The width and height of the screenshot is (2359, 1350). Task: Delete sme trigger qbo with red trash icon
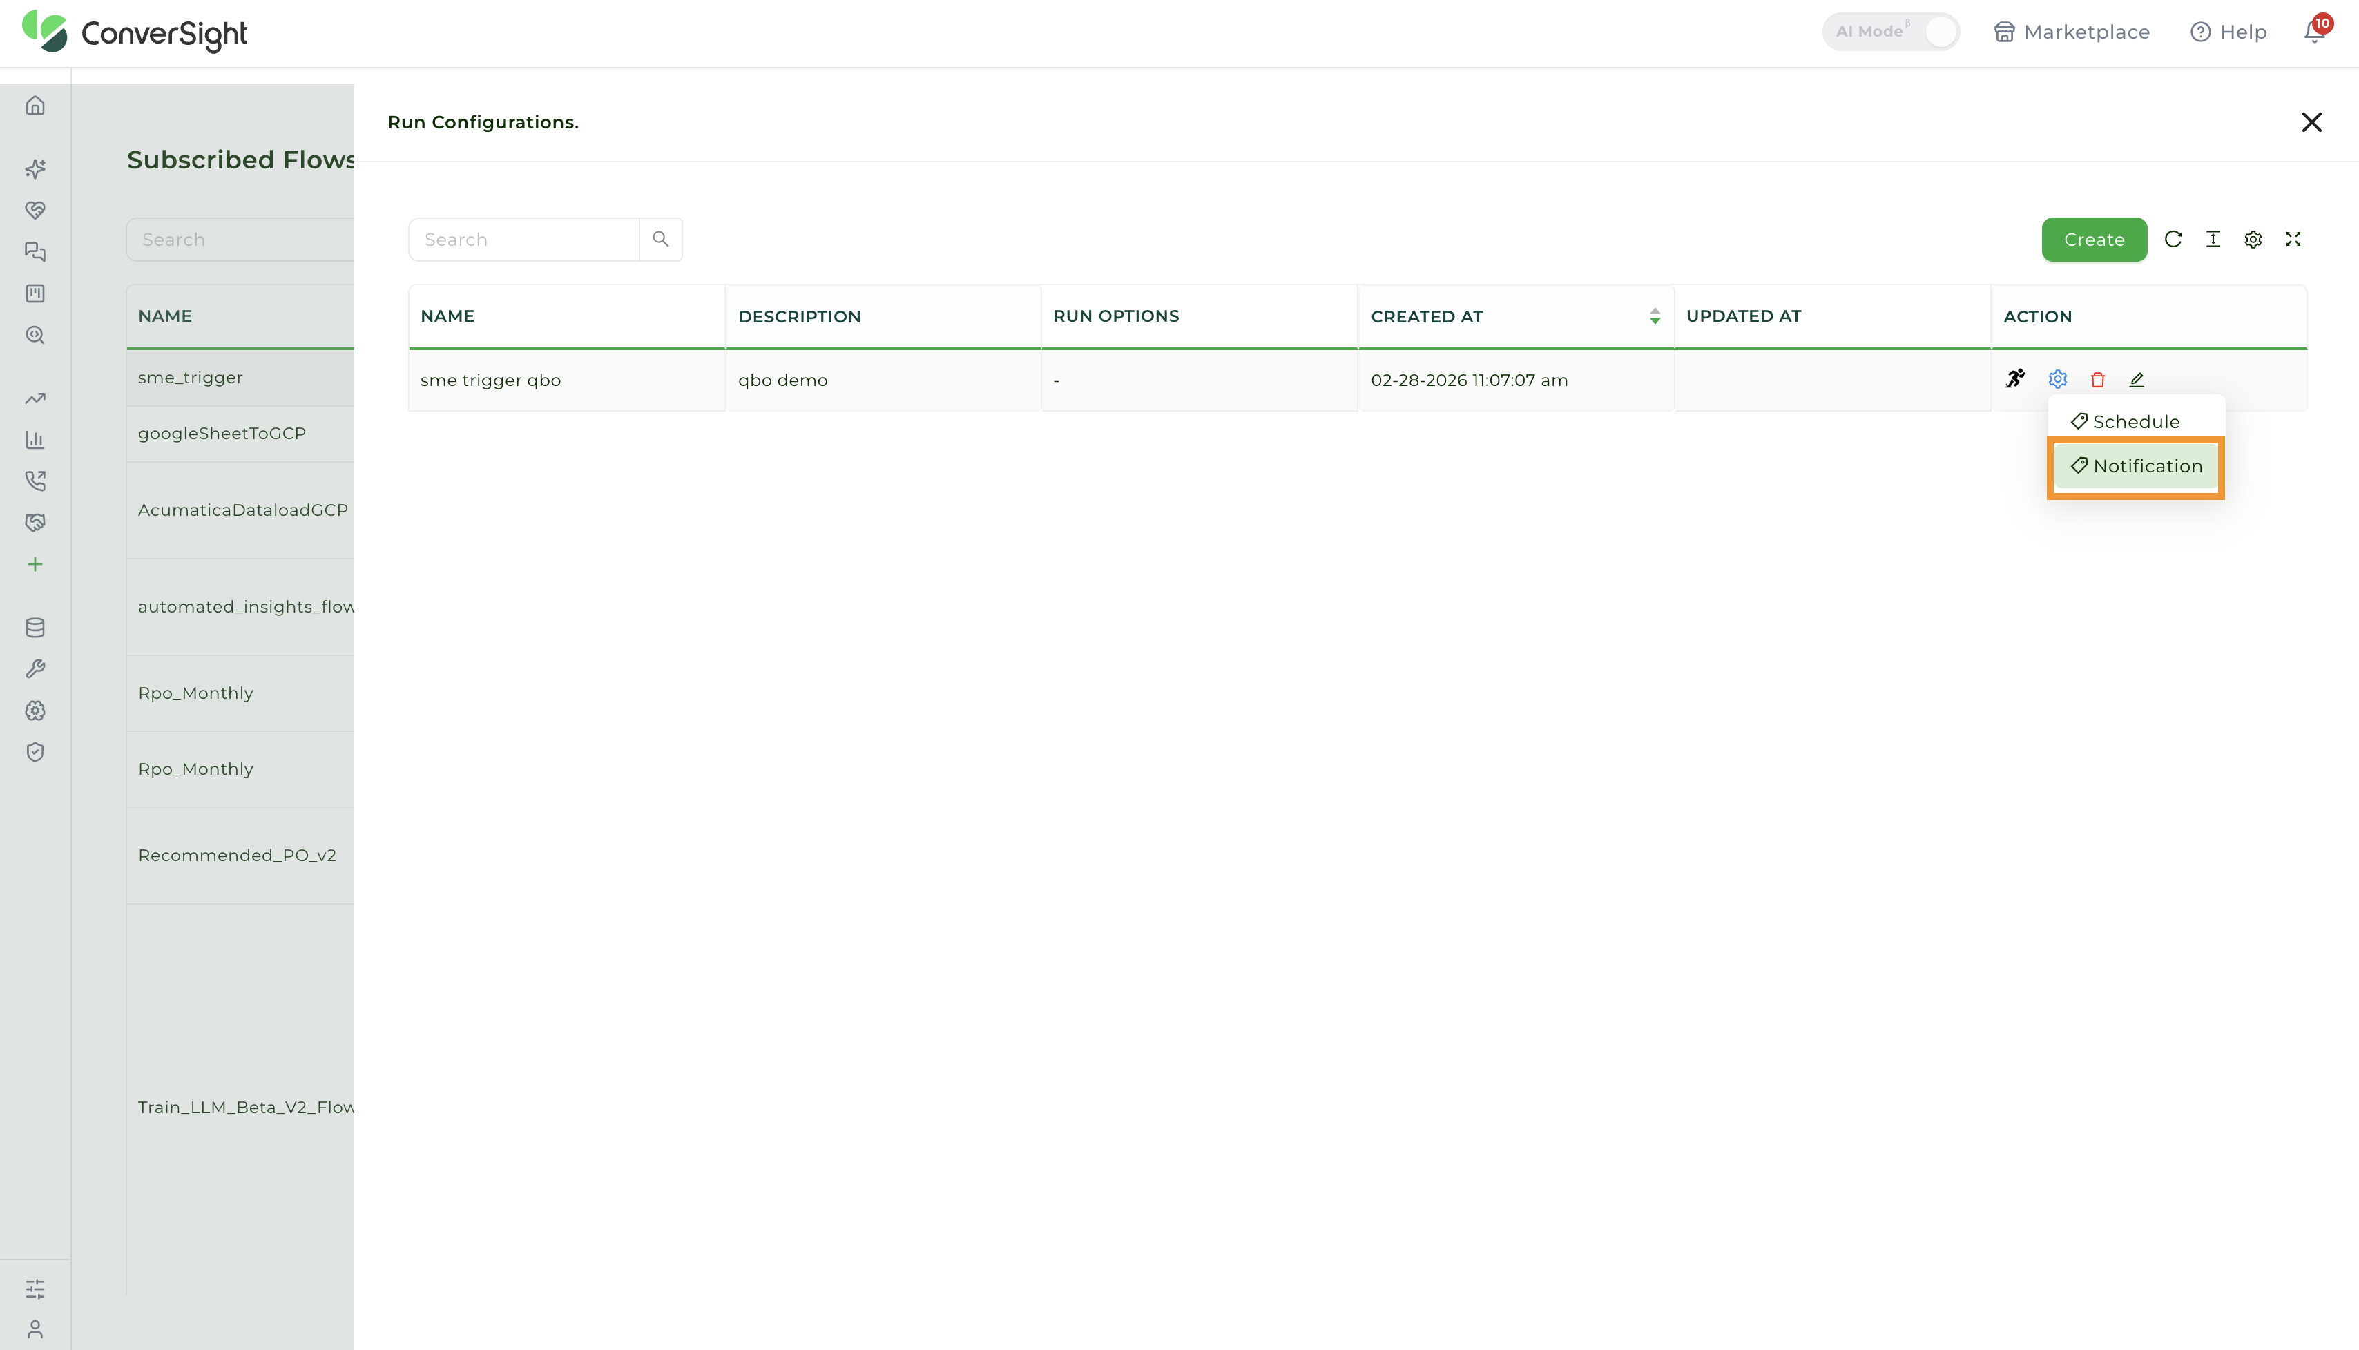pos(2097,379)
